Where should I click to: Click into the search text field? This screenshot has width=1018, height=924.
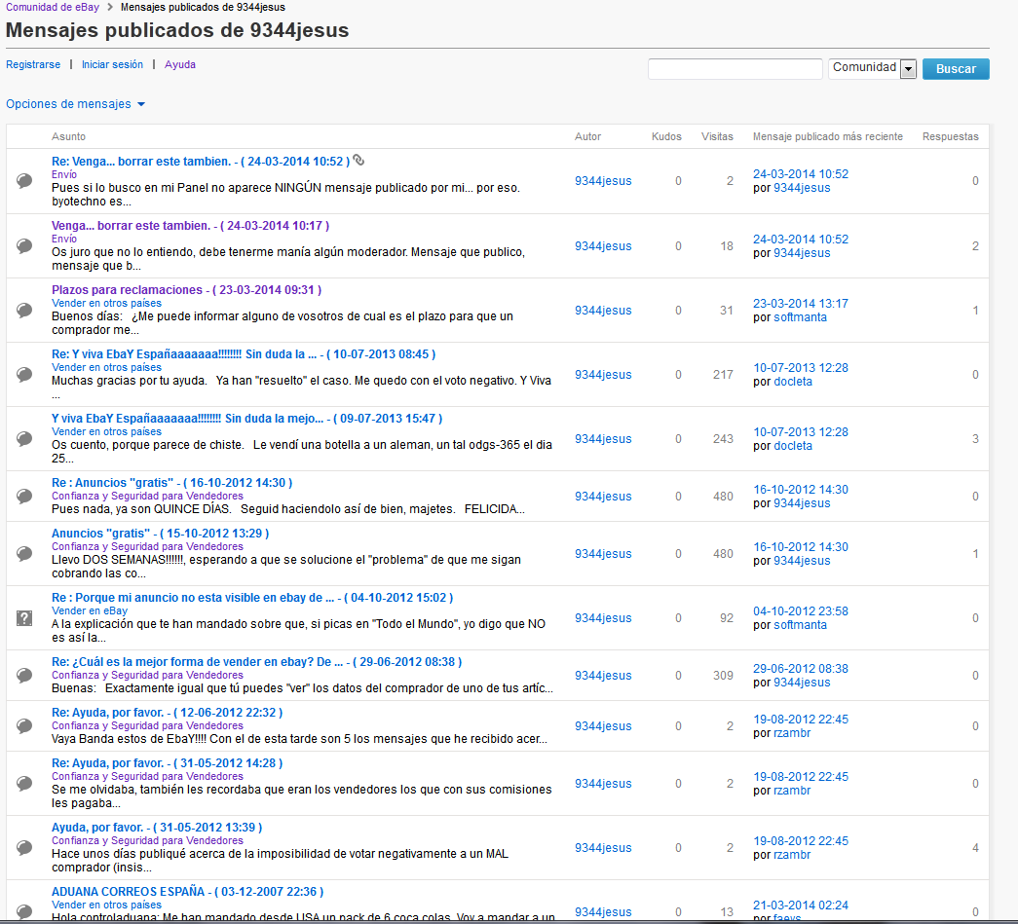735,68
